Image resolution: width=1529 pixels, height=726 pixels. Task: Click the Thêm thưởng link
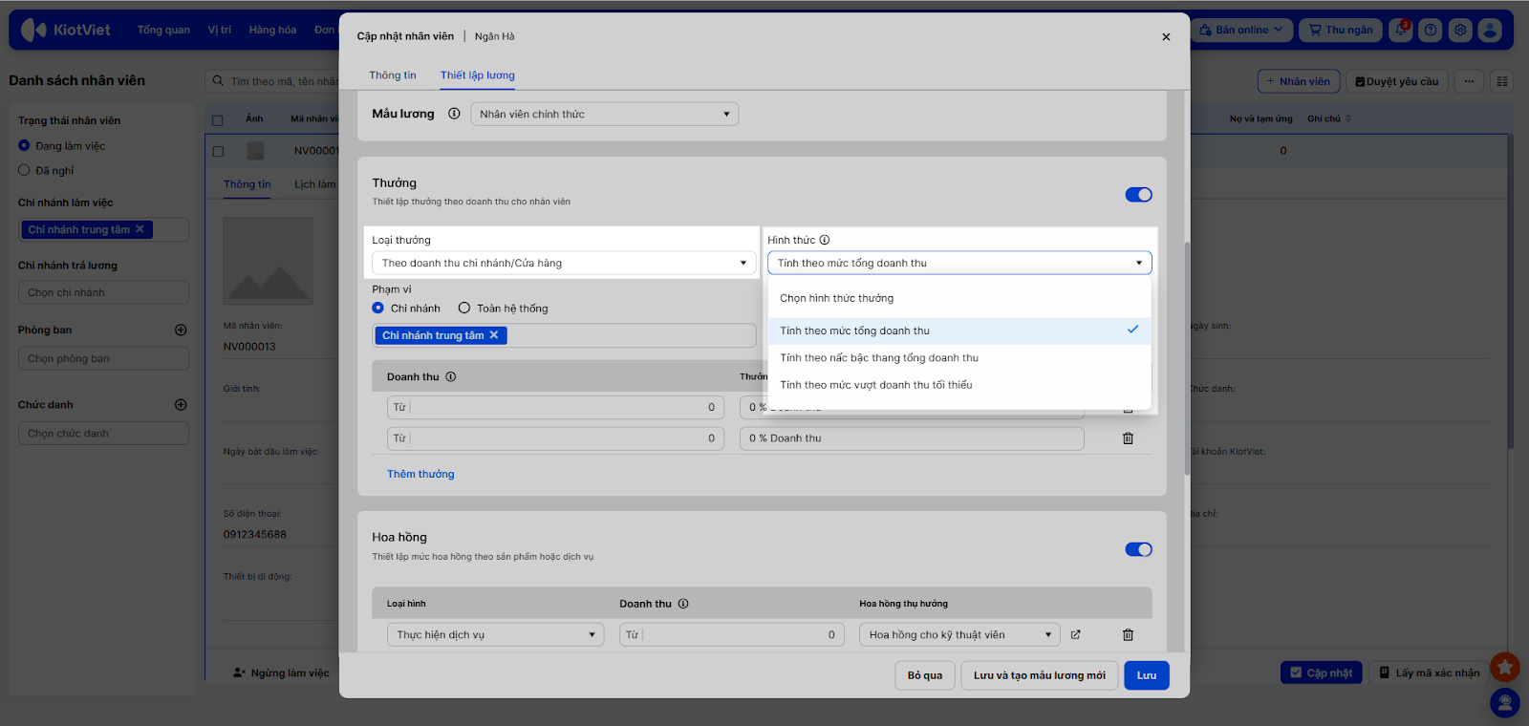coord(420,474)
